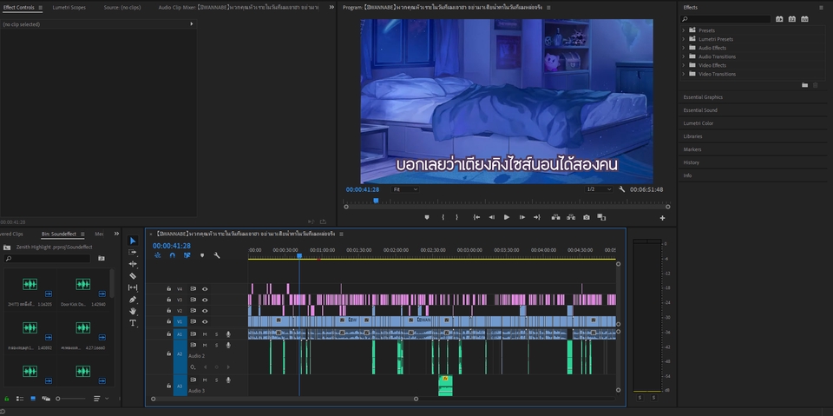The image size is (833, 416).
Task: Toggle Linked Selection in timeline
Action: (x=187, y=255)
